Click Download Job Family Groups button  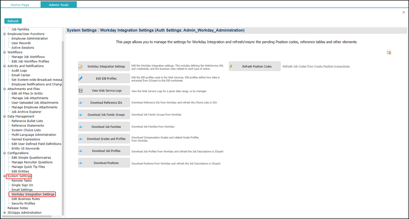pos(104,114)
